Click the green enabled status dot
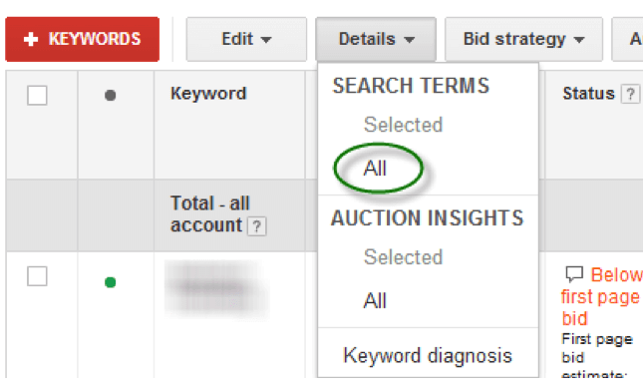Image resolution: width=643 pixels, height=390 pixels. coord(110,282)
